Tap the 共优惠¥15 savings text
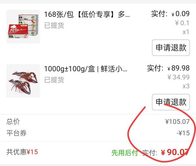 (22, 152)
